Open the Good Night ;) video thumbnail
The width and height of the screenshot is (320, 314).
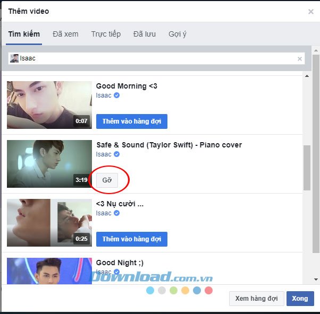(49, 271)
